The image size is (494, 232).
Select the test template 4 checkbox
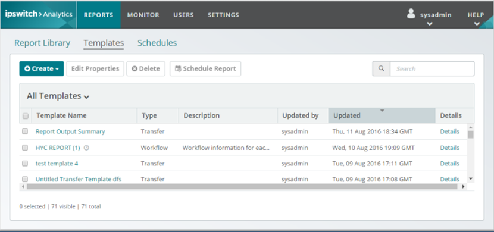coord(25,164)
